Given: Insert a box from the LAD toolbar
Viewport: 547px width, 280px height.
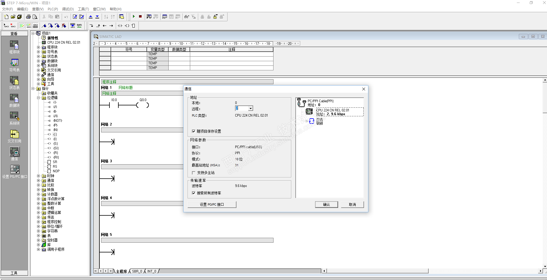Looking at the screenshot, I should tap(133, 26).
